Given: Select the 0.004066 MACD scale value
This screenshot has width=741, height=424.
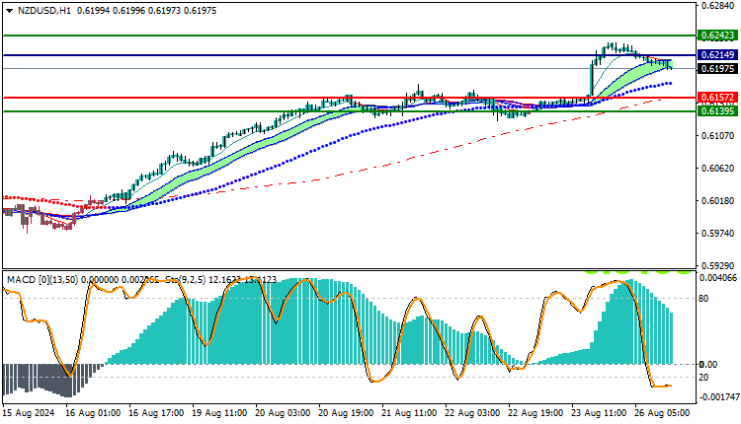Looking at the screenshot, I should point(718,278).
